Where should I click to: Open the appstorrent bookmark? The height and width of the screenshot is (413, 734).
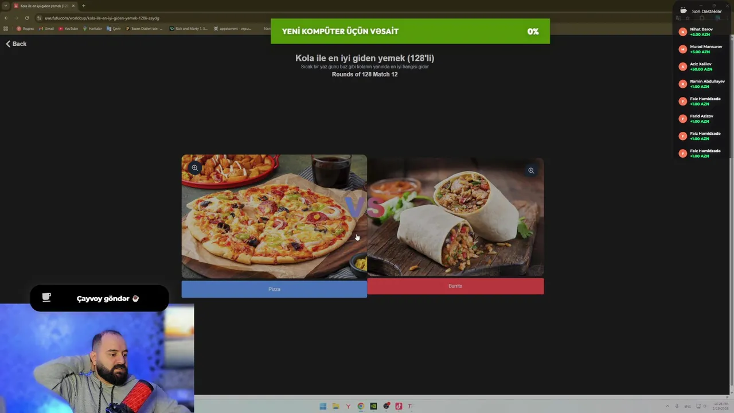[x=232, y=29]
